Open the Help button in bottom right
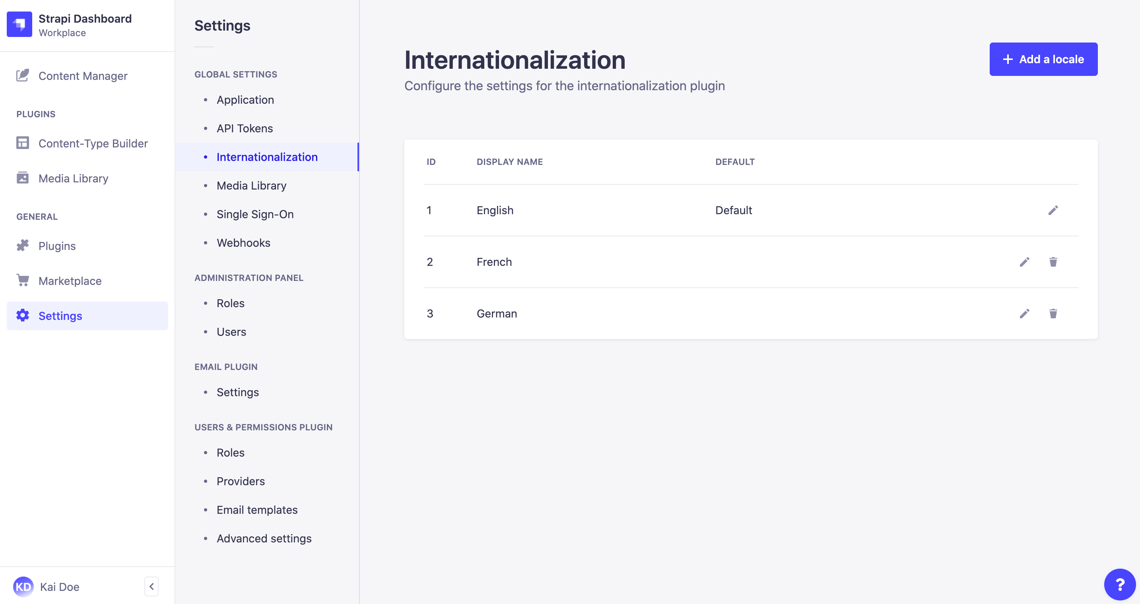1140x604 pixels. [x=1119, y=583]
